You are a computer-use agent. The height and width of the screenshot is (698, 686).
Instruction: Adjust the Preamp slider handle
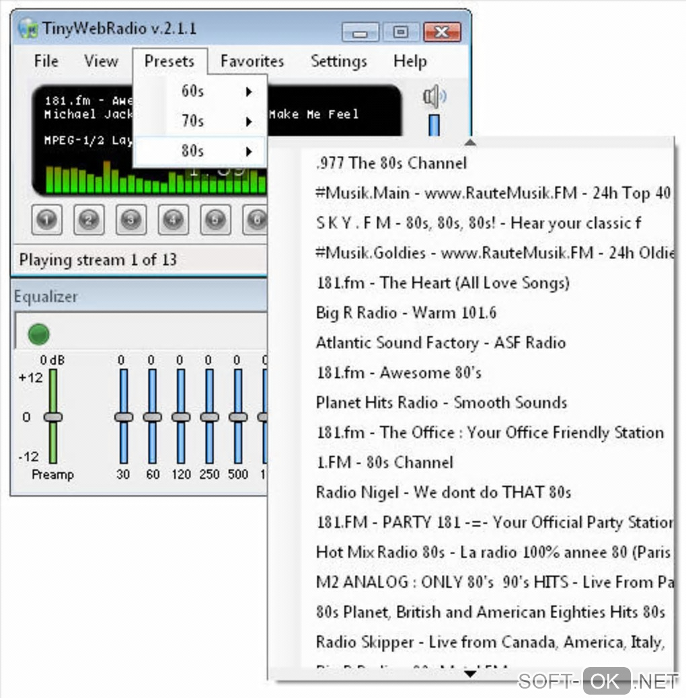click(53, 417)
